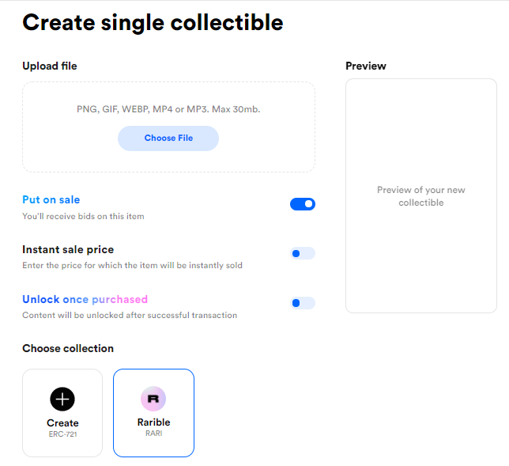509x466 pixels.
Task: Select the Create ERC-721 collection card
Action: pyautogui.click(x=62, y=413)
